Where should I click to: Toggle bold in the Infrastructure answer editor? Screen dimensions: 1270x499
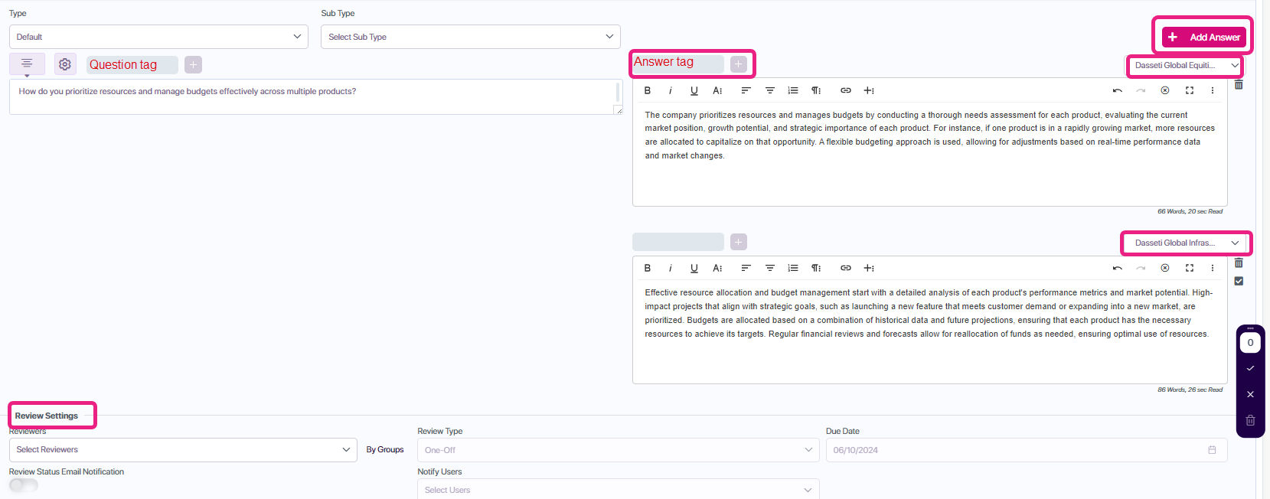click(x=648, y=268)
